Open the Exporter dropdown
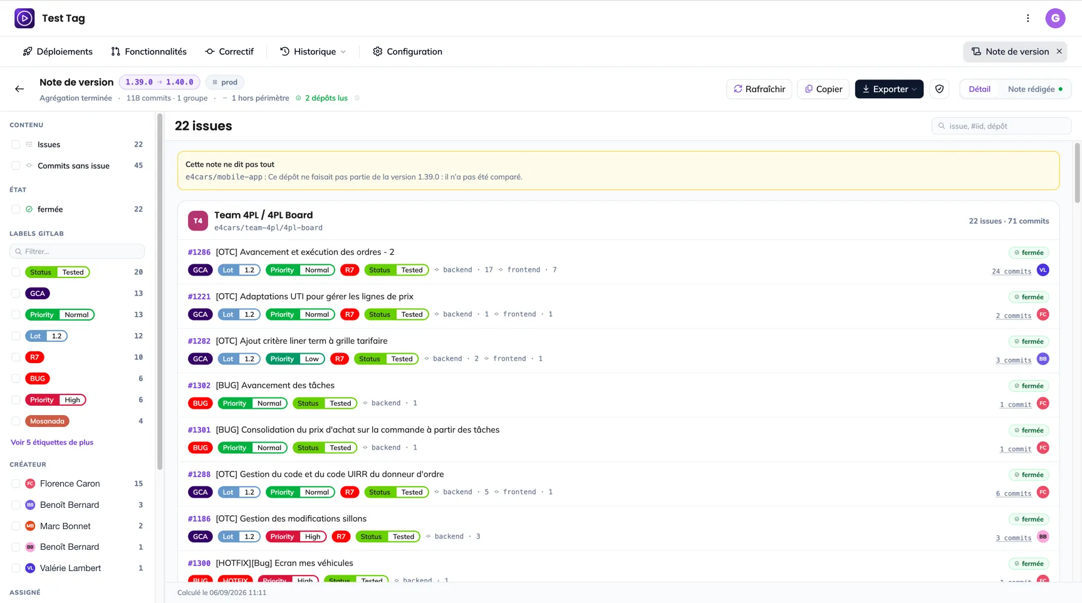 coord(889,89)
